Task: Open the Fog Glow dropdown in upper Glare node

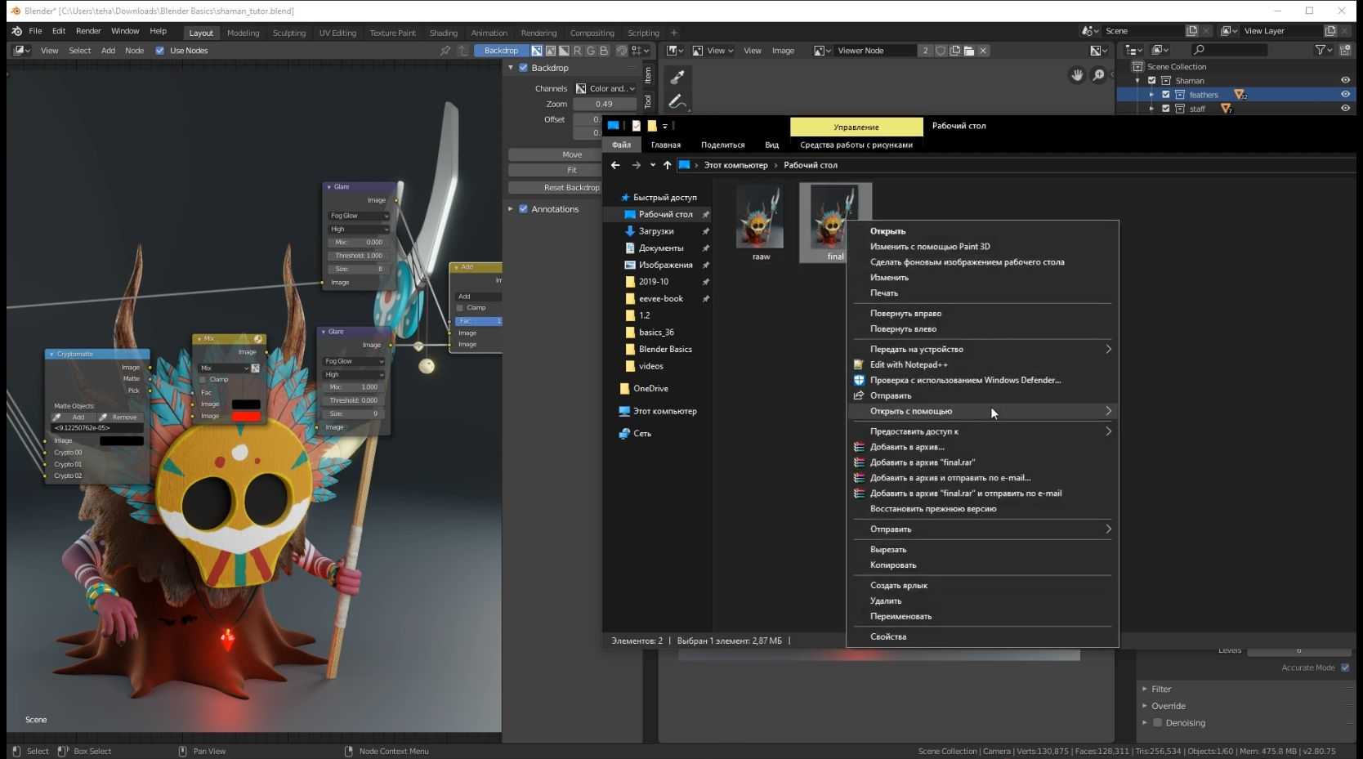Action: [359, 216]
